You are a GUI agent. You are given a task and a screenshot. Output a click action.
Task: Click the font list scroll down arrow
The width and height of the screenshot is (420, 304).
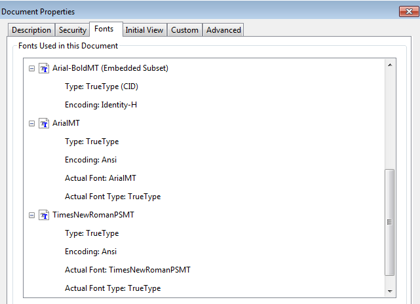point(390,291)
